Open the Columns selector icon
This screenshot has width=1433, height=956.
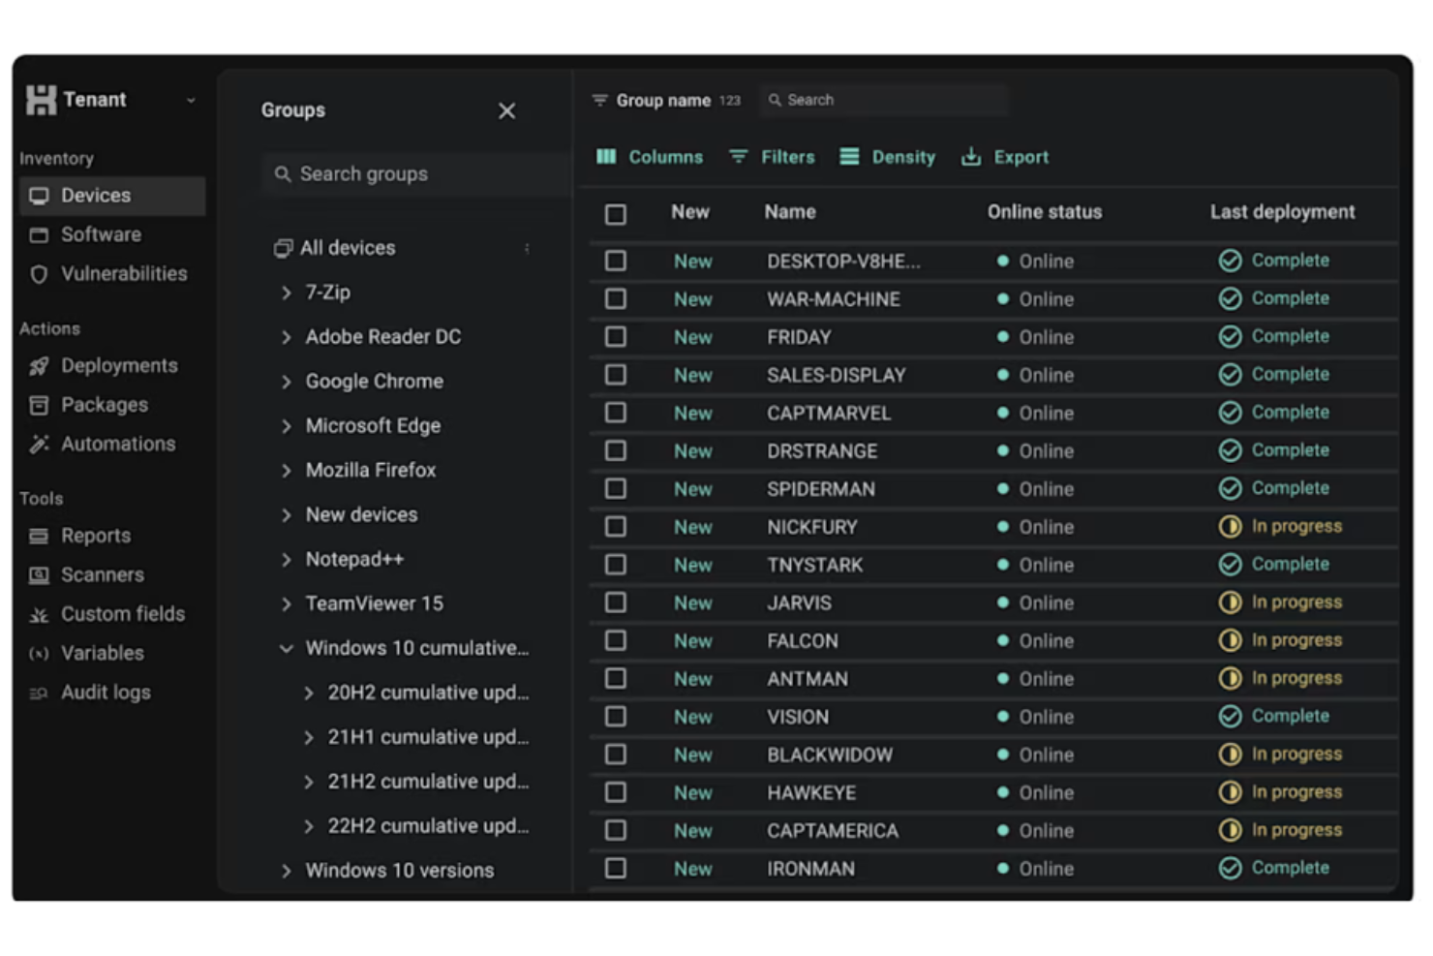tap(606, 156)
